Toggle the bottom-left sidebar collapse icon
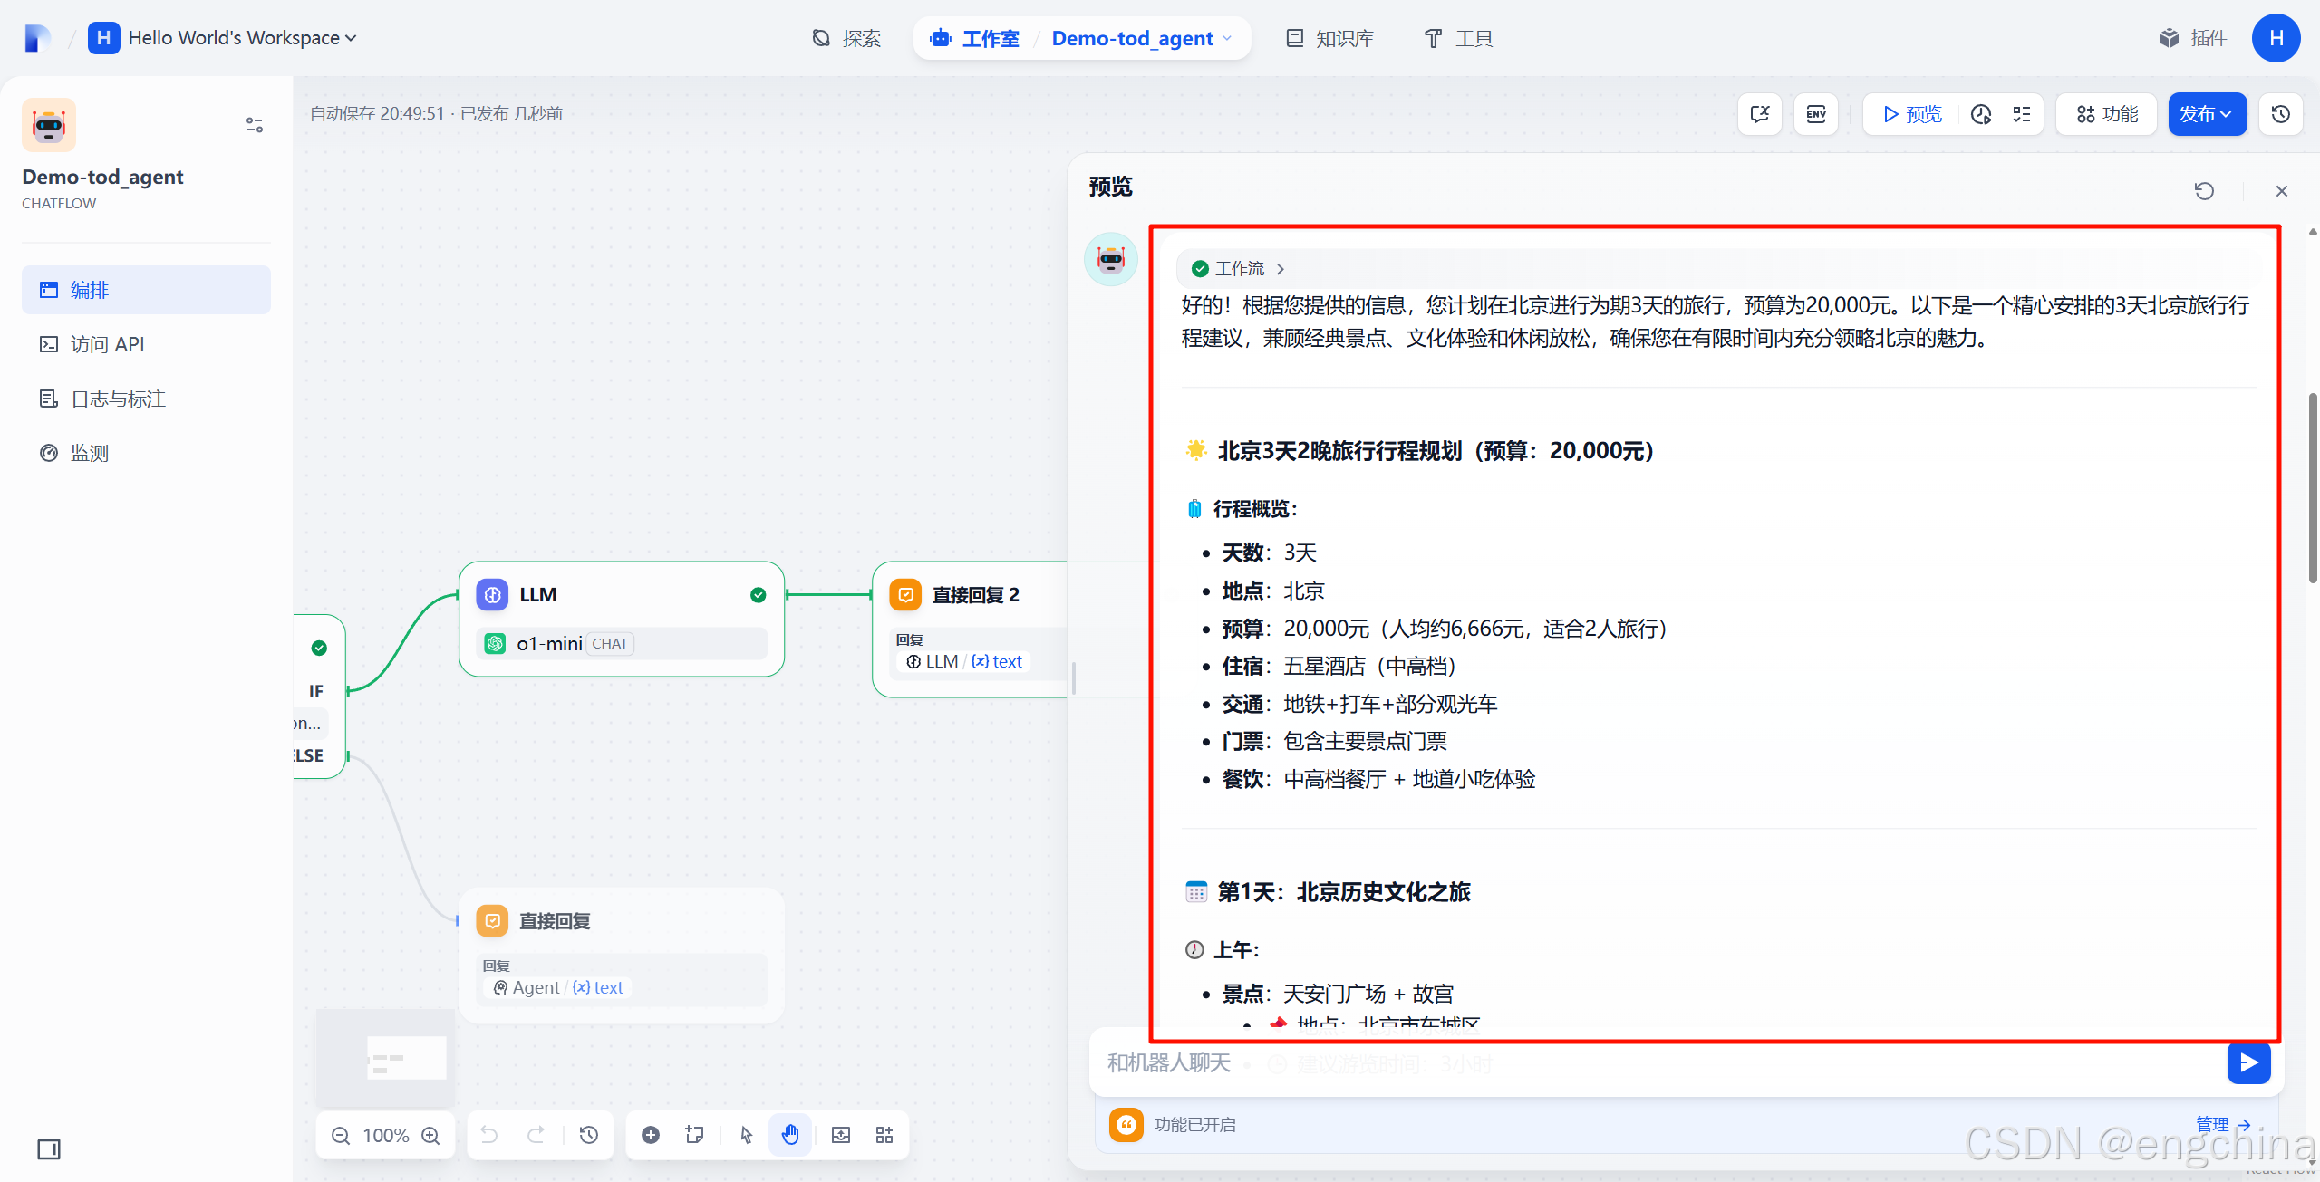Image resolution: width=2320 pixels, height=1182 pixels. tap(49, 1149)
